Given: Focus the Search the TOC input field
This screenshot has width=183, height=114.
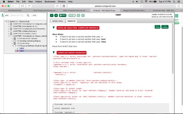Looking at the screenshot, I should (19, 15).
